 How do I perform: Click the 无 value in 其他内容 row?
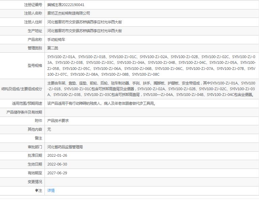coord(49,129)
